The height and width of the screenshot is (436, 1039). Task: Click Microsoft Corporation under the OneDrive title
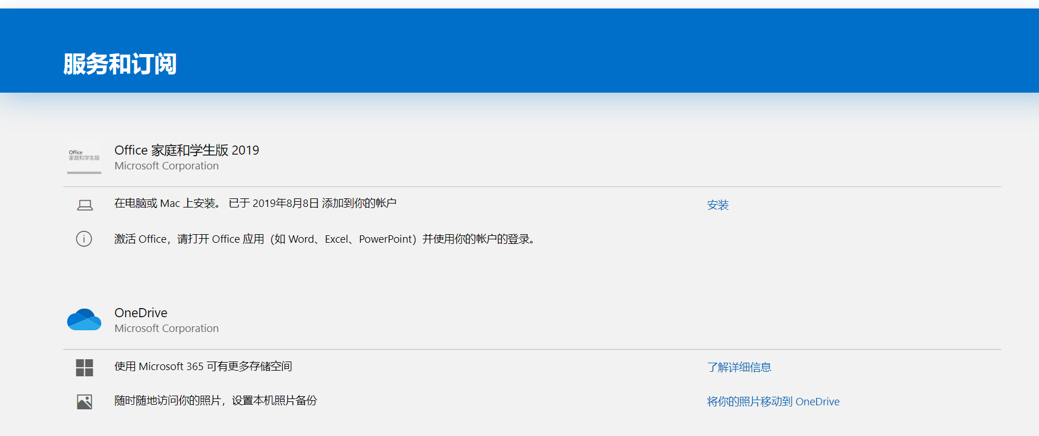click(167, 329)
